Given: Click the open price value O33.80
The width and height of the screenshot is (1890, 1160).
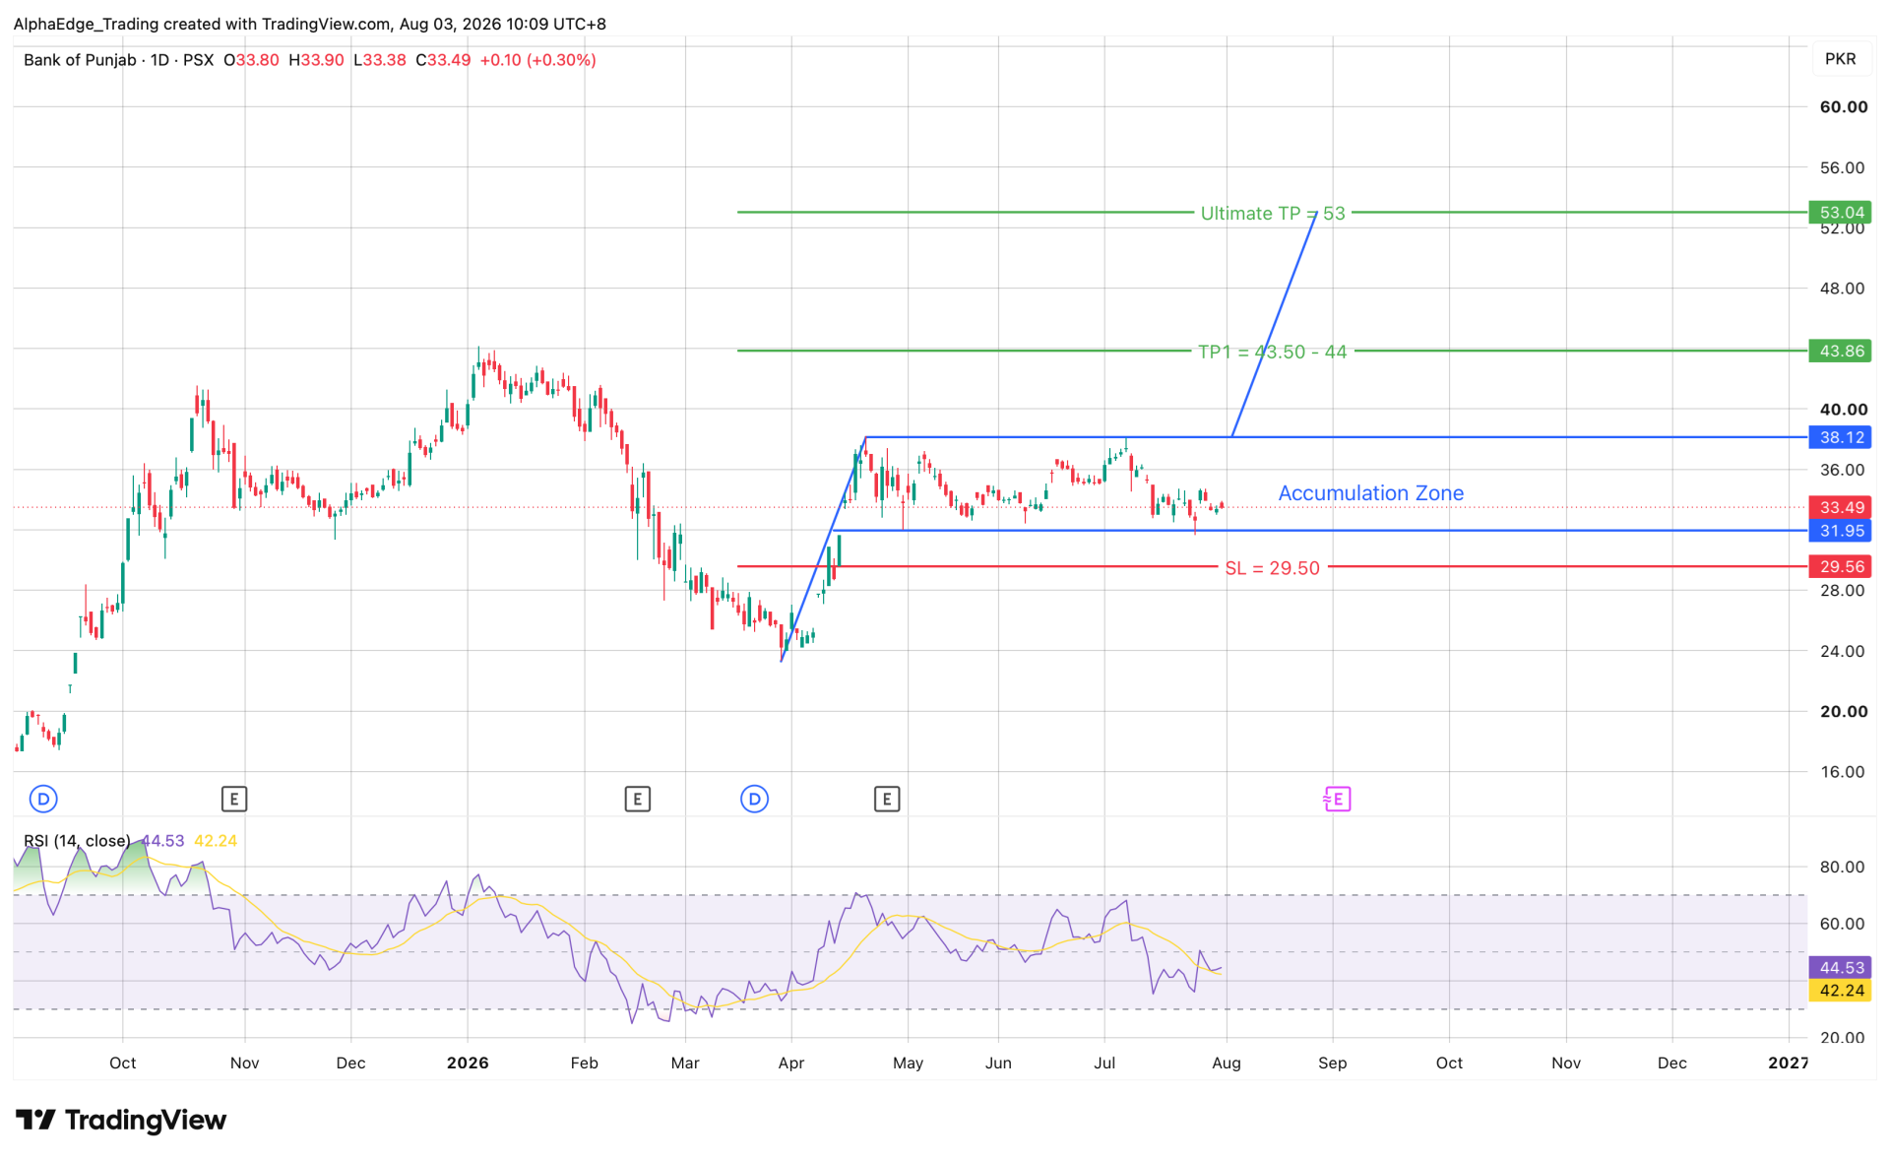Looking at the screenshot, I should coord(251,60).
